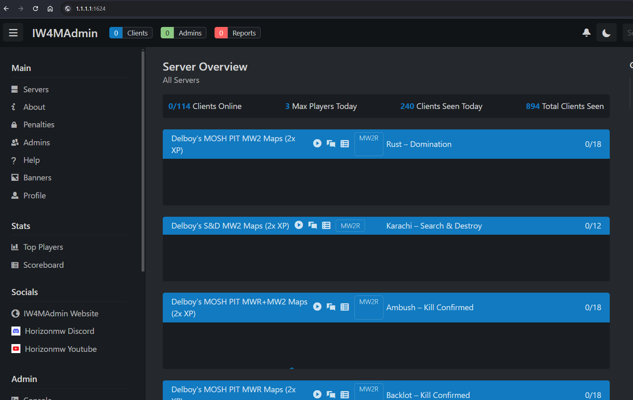Image resolution: width=633 pixels, height=400 pixels.
Task: Click the Penalties lock icon
Action: [x=14, y=124]
